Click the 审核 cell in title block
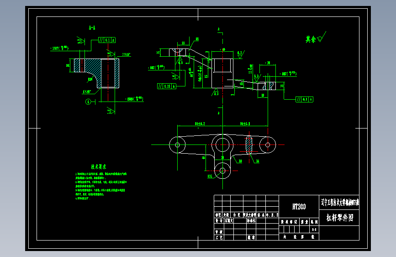 (219, 232)
